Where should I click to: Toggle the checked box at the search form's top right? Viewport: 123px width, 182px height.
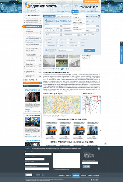(x=90, y=21)
